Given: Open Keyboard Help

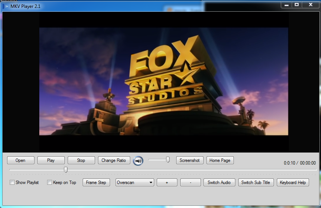Looking at the screenshot, I should [x=293, y=183].
